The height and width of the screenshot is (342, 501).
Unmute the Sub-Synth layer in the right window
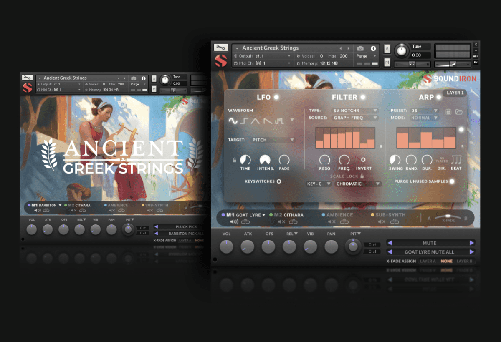[x=381, y=222]
